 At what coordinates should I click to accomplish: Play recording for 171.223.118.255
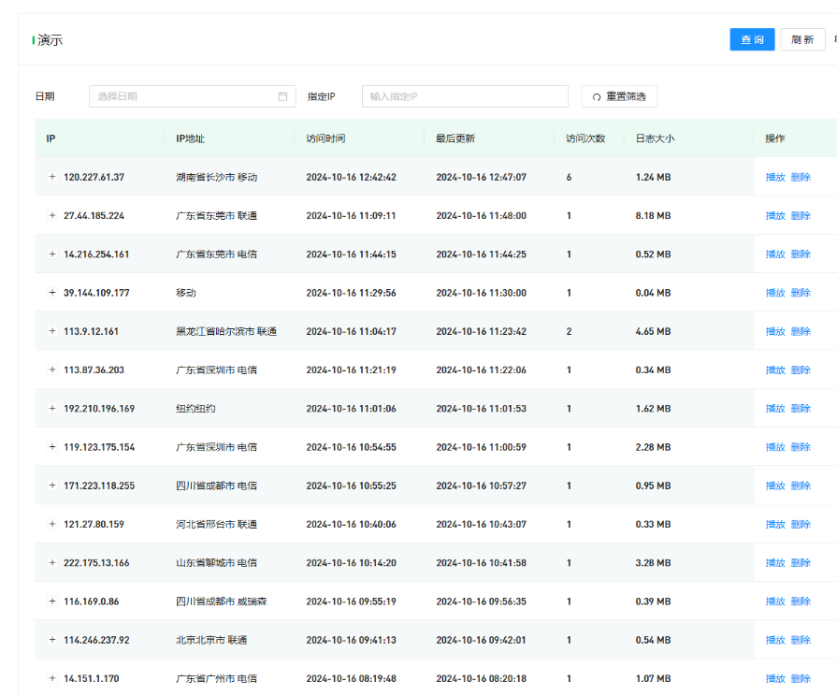[775, 486]
